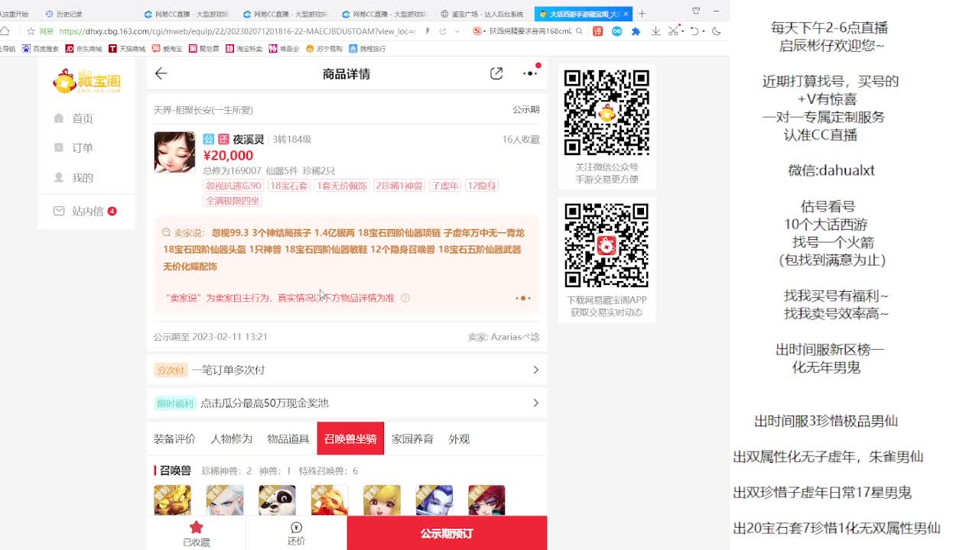Image resolution: width=979 pixels, height=550 pixels.
Task: Open the puzzle-piece extensions icon
Action: [x=636, y=31]
